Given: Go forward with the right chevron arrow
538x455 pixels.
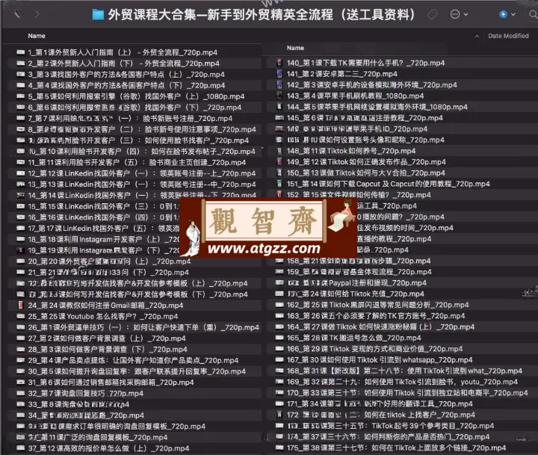Looking at the screenshot, I should tap(37, 14).
